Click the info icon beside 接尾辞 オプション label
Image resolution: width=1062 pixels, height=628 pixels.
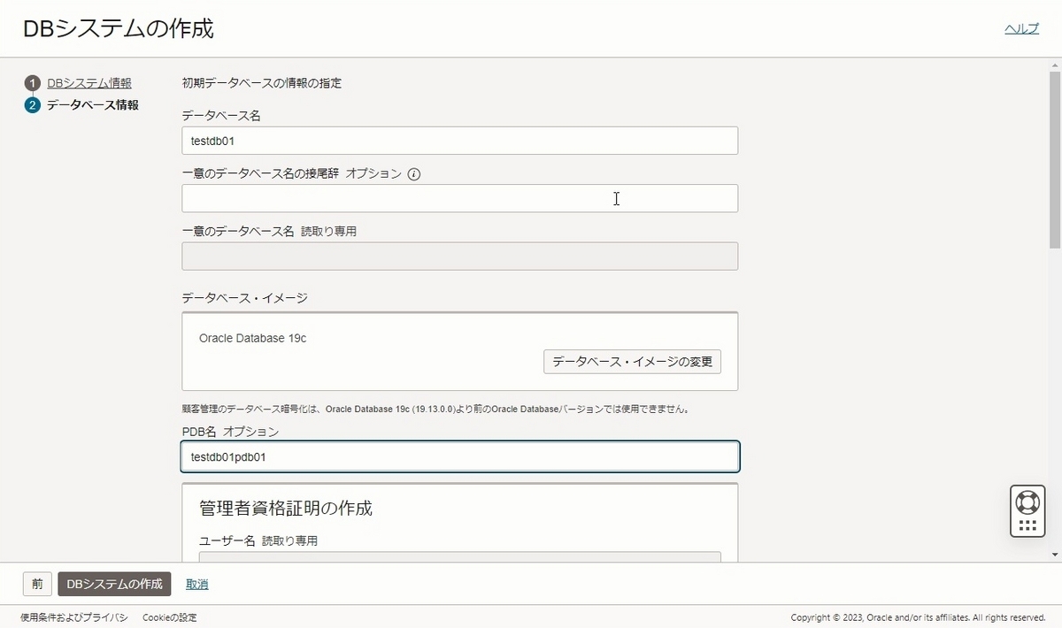[413, 173]
